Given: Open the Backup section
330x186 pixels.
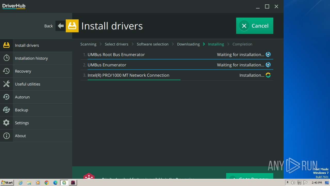Looking at the screenshot, I should 36,110.
